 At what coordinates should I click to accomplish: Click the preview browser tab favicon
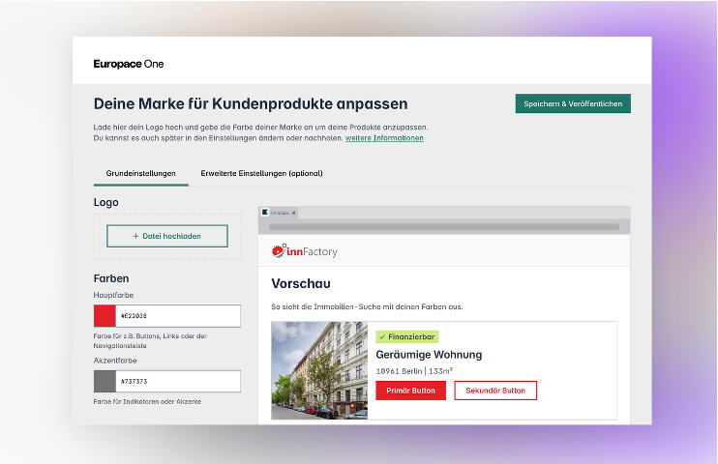click(265, 212)
